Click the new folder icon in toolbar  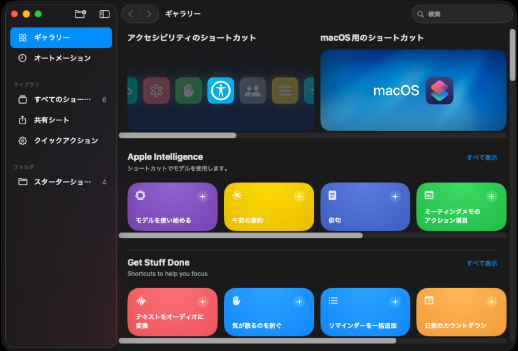(81, 14)
